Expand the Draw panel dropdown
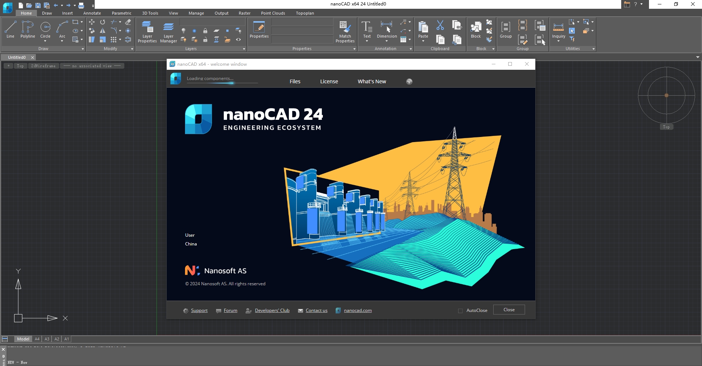This screenshot has height=366, width=702. coord(83,49)
